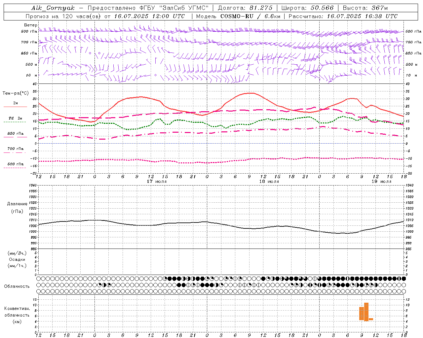Click the computed time "Рассчитано: 16.07.2025 16:38 UTC"
Viewport: 423px width, 338px height.
pos(343,16)
